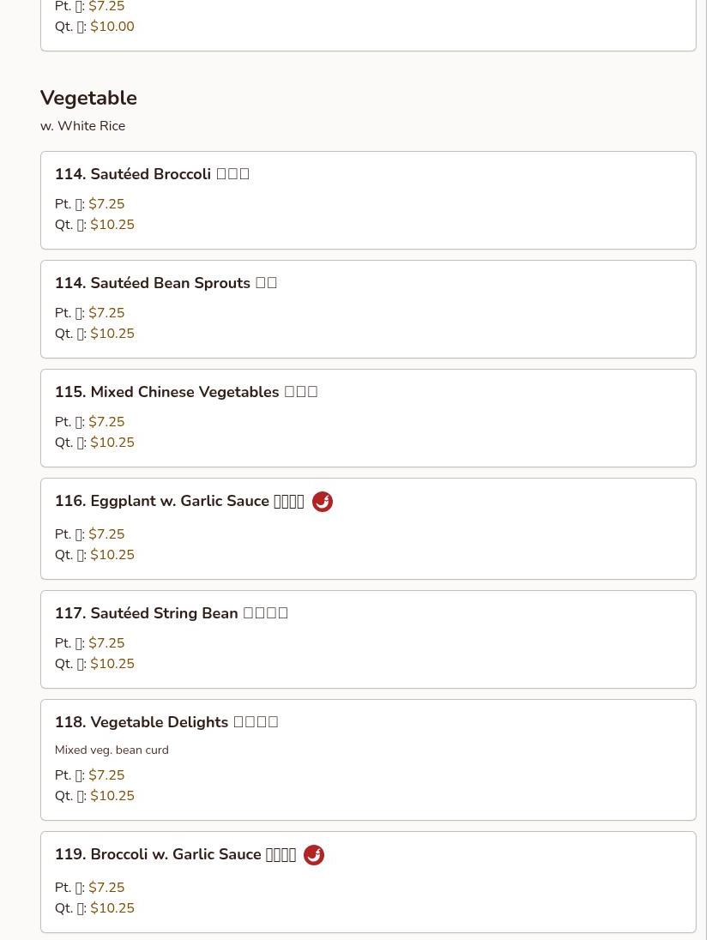Pick pint price of Broccoli w. Garlic Sauce
This screenshot has width=724, height=940.
coord(106,888)
